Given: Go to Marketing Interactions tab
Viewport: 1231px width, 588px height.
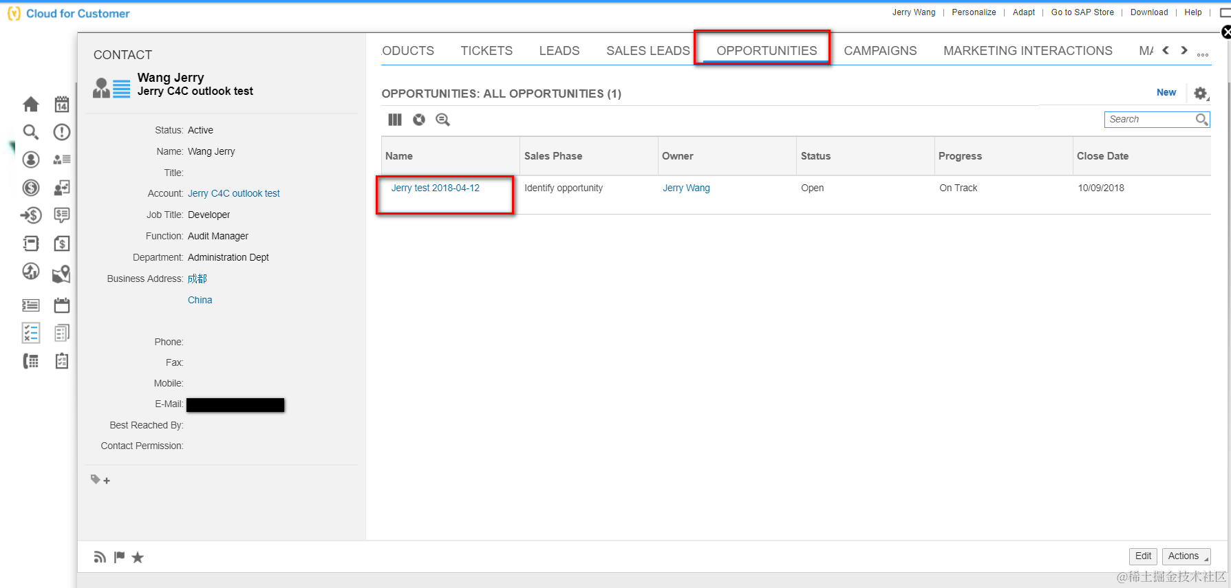Looking at the screenshot, I should pos(1028,51).
